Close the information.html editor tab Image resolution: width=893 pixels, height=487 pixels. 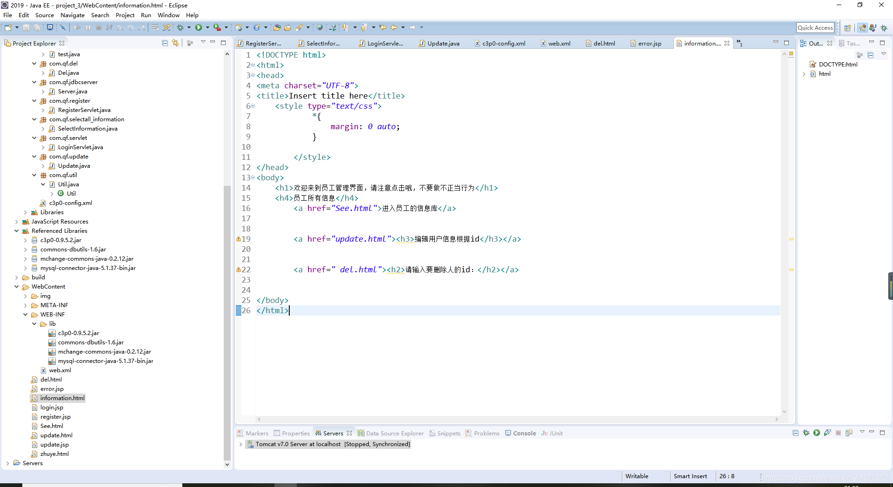tap(727, 43)
